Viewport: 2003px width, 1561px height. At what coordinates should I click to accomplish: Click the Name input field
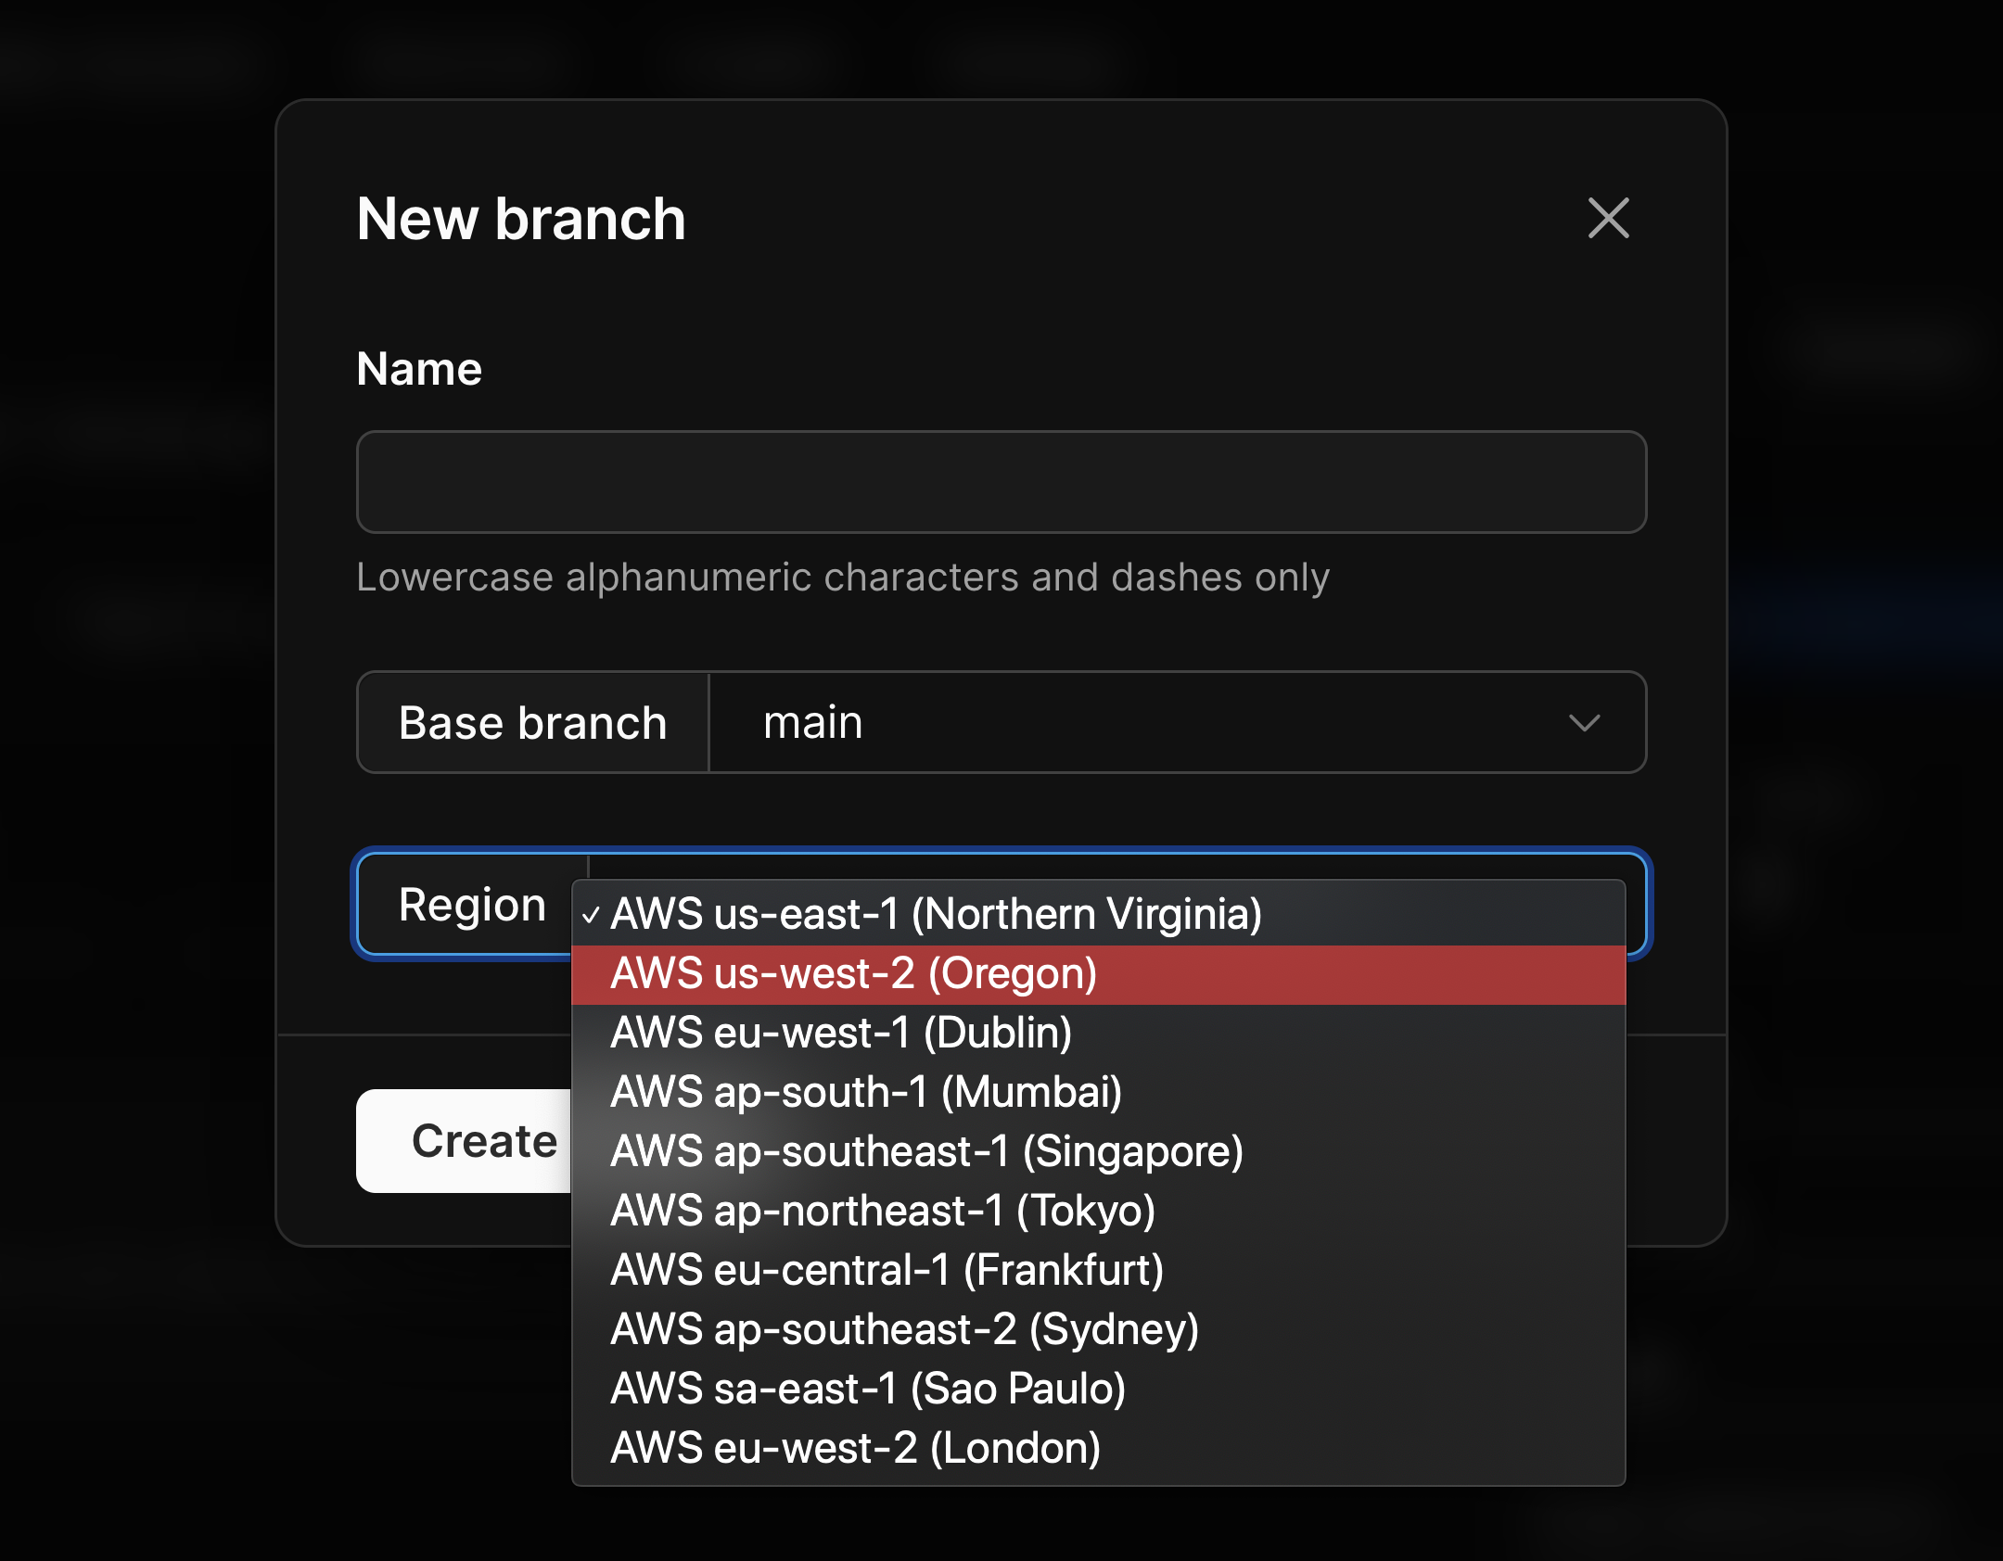pyautogui.click(x=1001, y=482)
